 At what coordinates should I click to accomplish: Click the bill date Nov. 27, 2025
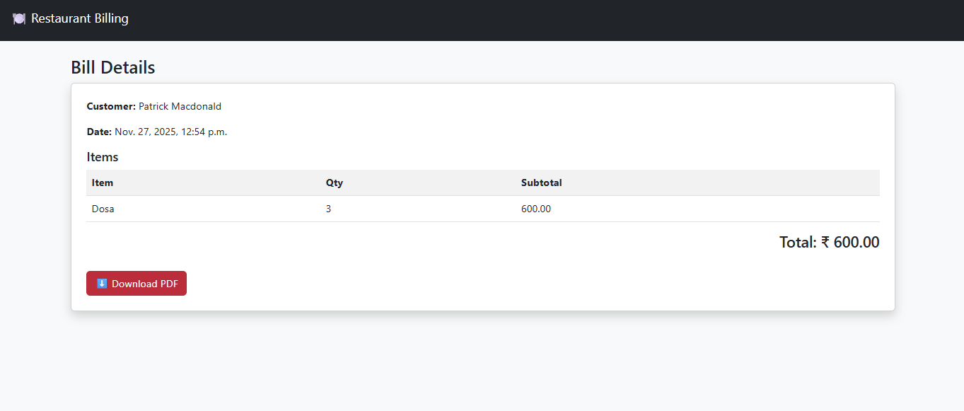click(x=170, y=132)
